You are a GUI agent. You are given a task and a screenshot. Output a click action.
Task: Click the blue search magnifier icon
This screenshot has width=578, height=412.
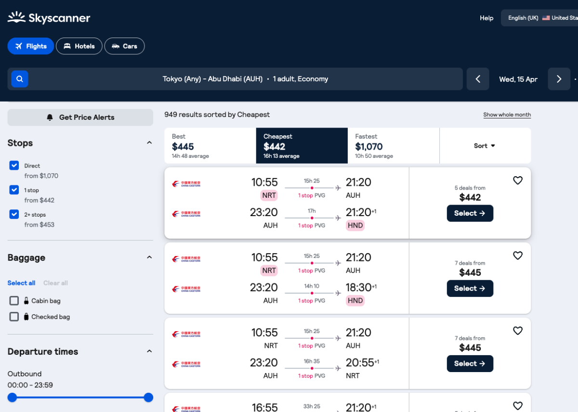(20, 79)
